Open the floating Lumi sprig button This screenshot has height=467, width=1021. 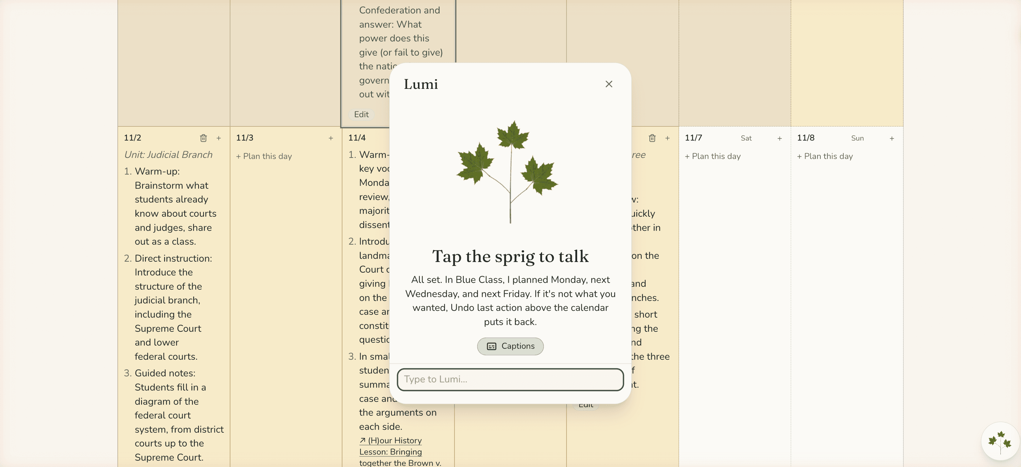[1000, 441]
